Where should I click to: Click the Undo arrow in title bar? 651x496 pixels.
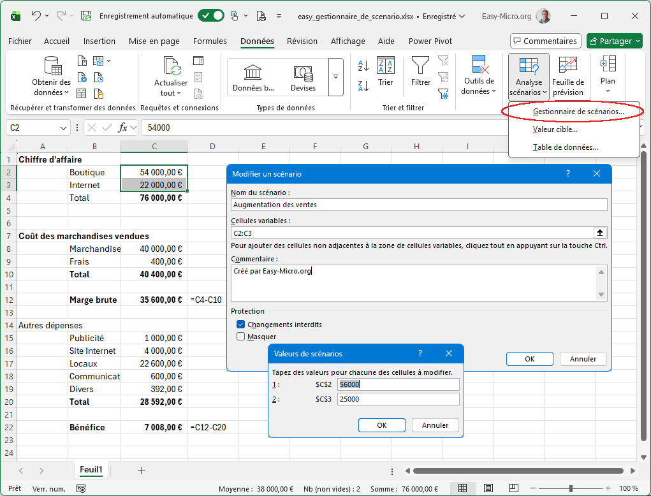coord(36,16)
